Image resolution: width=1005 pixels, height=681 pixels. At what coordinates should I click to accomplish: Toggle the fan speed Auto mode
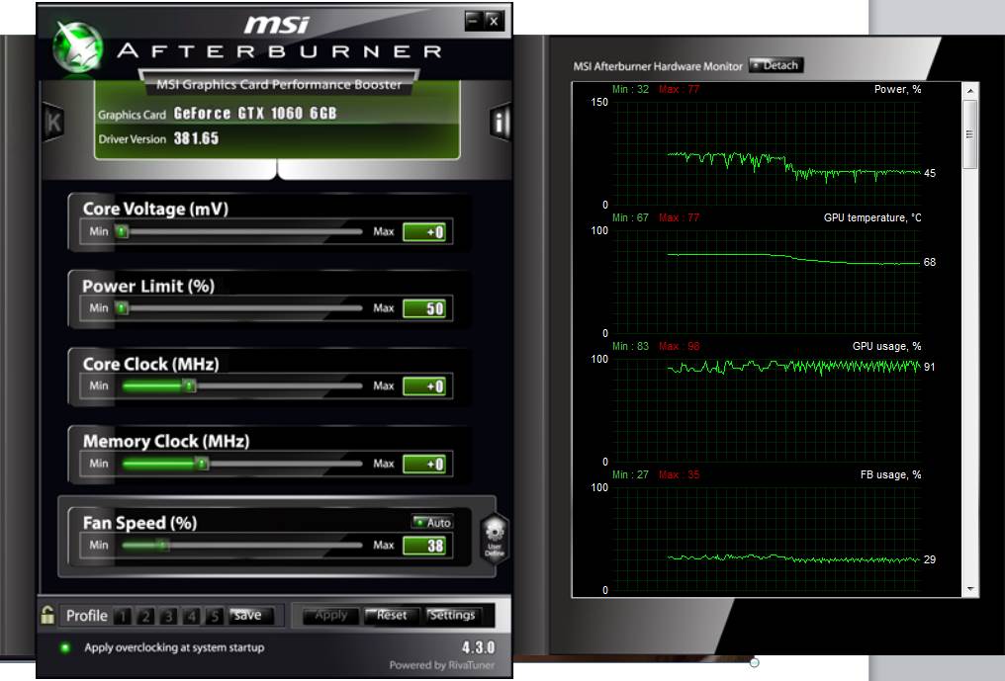tap(432, 522)
